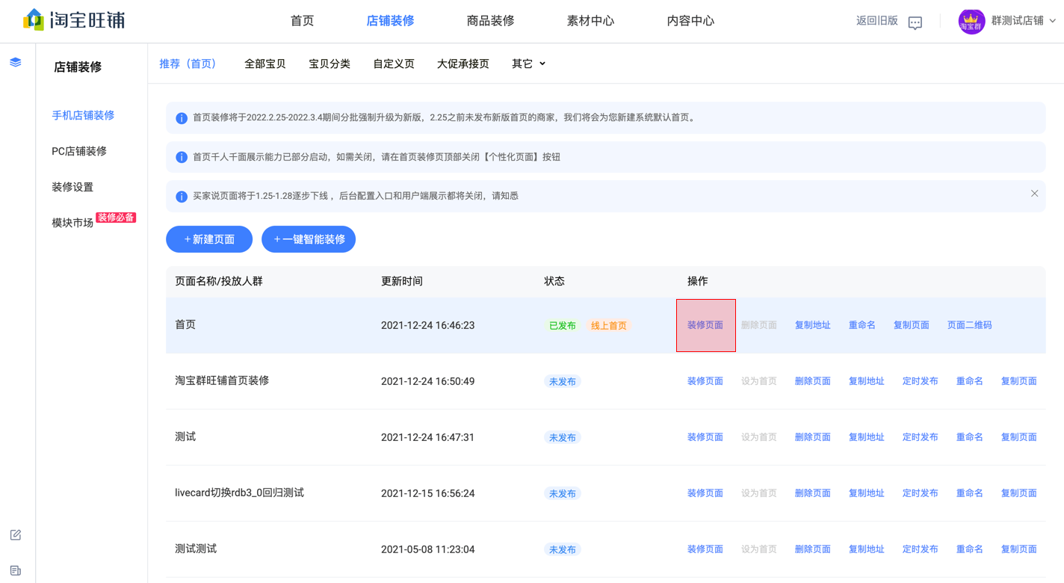The height and width of the screenshot is (583, 1064).
Task: Click the 更新时间 column header
Action: click(x=402, y=281)
